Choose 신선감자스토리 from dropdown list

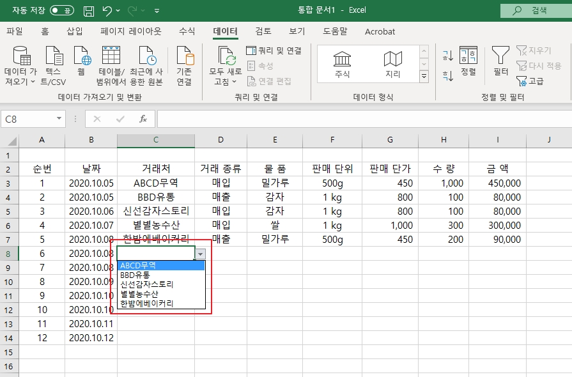(162, 284)
